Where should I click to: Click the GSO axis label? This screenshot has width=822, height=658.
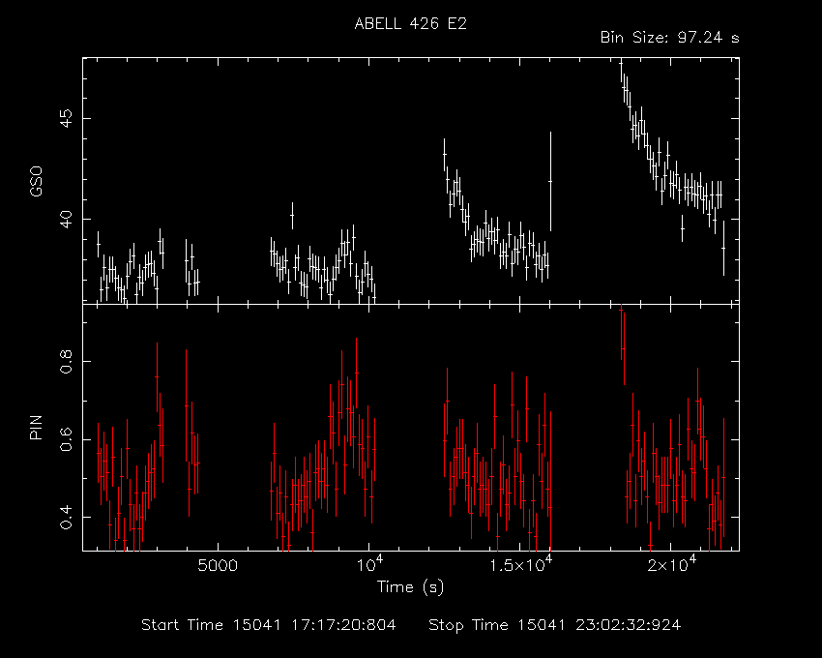(x=36, y=182)
